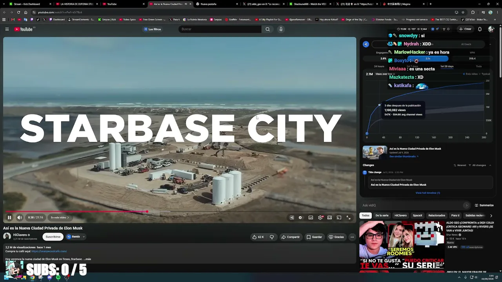Go to the YouTube home logo
This screenshot has width=502, height=282.
24,29
